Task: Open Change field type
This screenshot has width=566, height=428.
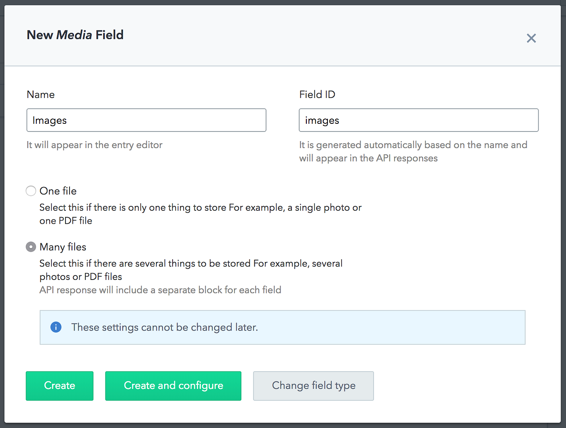Action: (313, 386)
